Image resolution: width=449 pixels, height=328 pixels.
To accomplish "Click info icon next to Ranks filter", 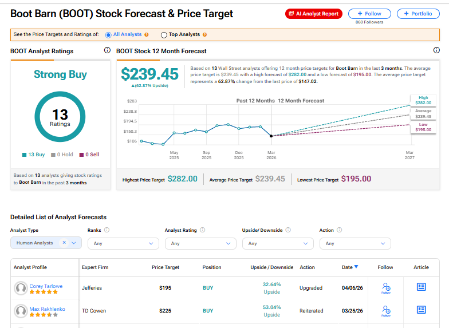I will point(107,230).
